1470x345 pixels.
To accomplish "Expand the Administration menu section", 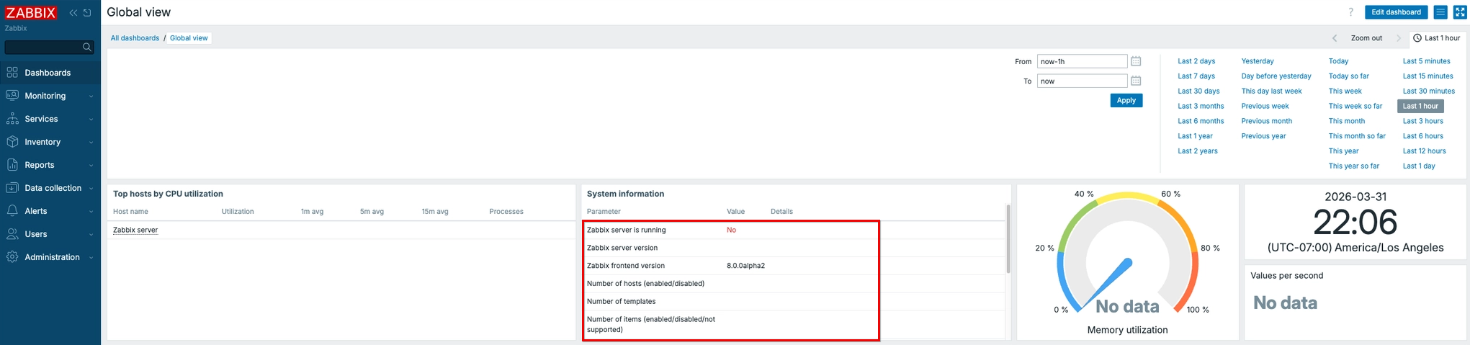I will (50, 257).
